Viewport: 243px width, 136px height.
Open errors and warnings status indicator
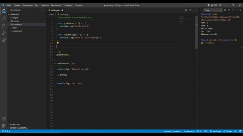(x=6, y=131)
